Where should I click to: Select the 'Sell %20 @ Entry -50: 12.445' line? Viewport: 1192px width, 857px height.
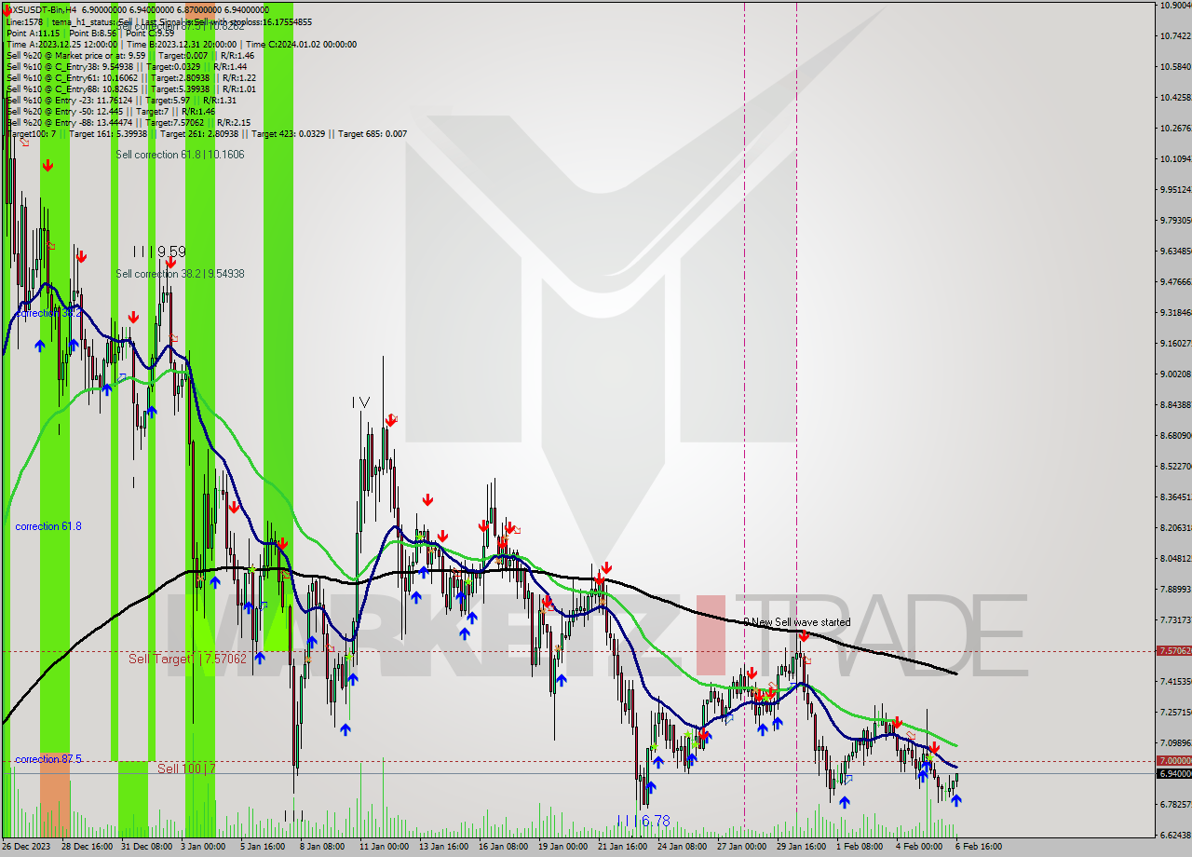pyautogui.click(x=110, y=112)
